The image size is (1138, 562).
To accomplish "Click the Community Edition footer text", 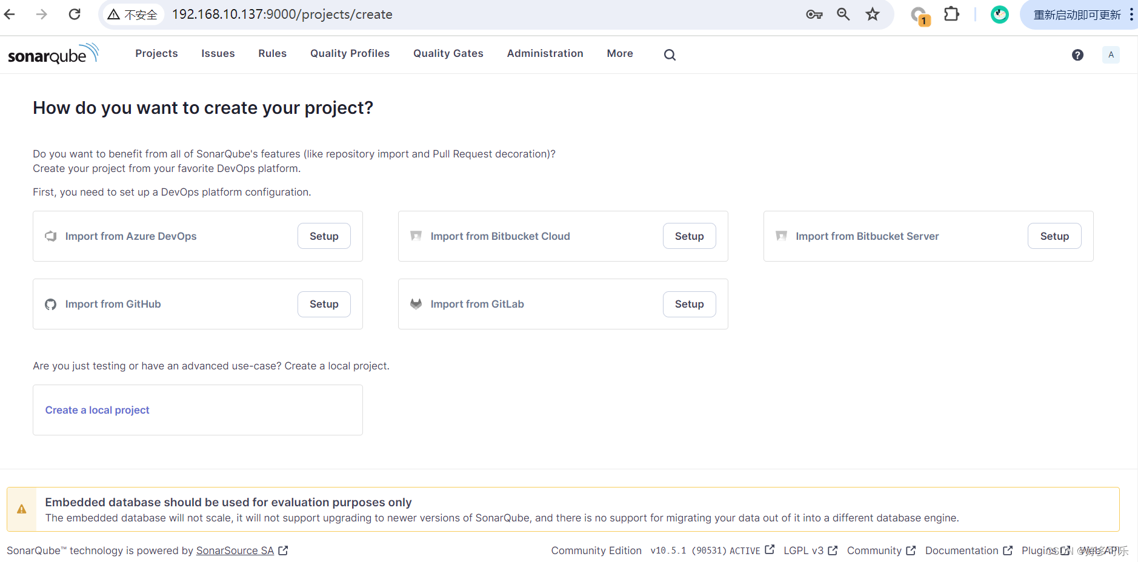I will pyautogui.click(x=596, y=550).
